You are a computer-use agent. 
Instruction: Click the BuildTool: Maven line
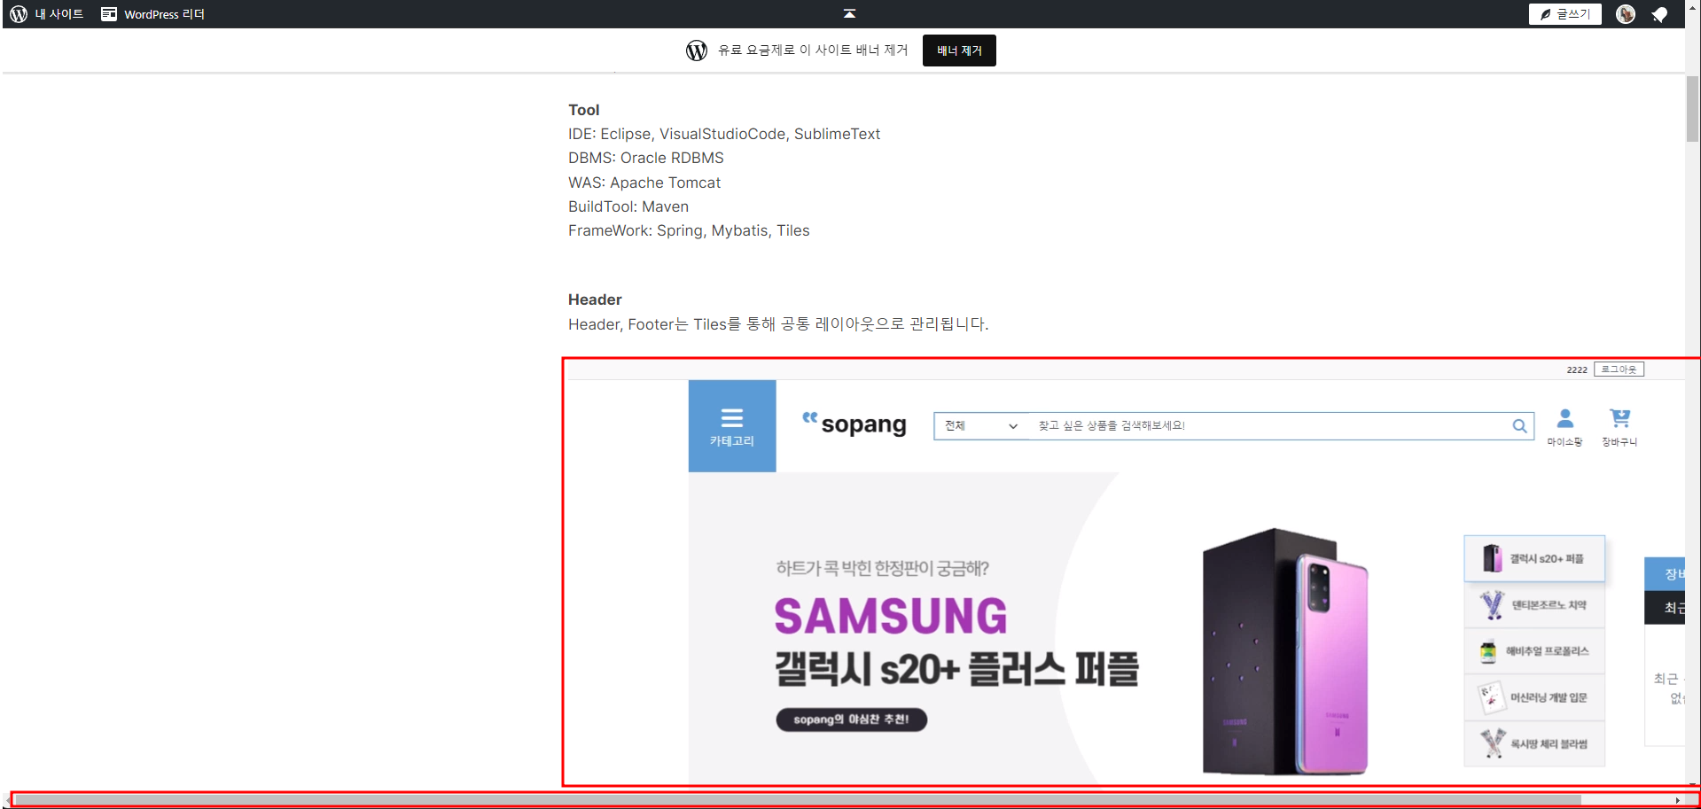[x=628, y=206]
